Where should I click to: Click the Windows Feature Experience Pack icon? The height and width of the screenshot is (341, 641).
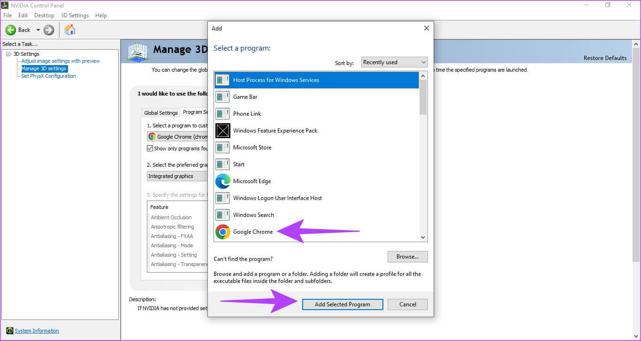222,131
